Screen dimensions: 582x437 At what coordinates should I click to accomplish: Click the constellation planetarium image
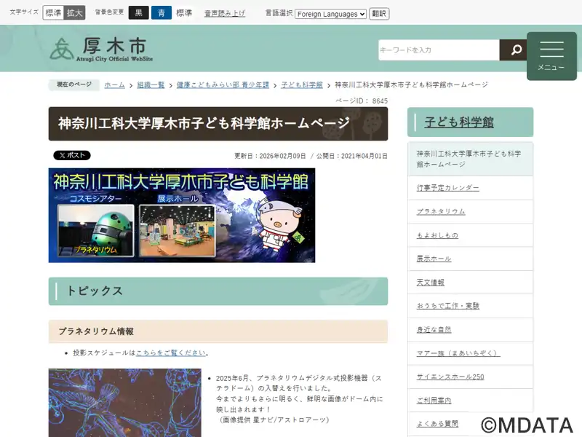click(124, 403)
